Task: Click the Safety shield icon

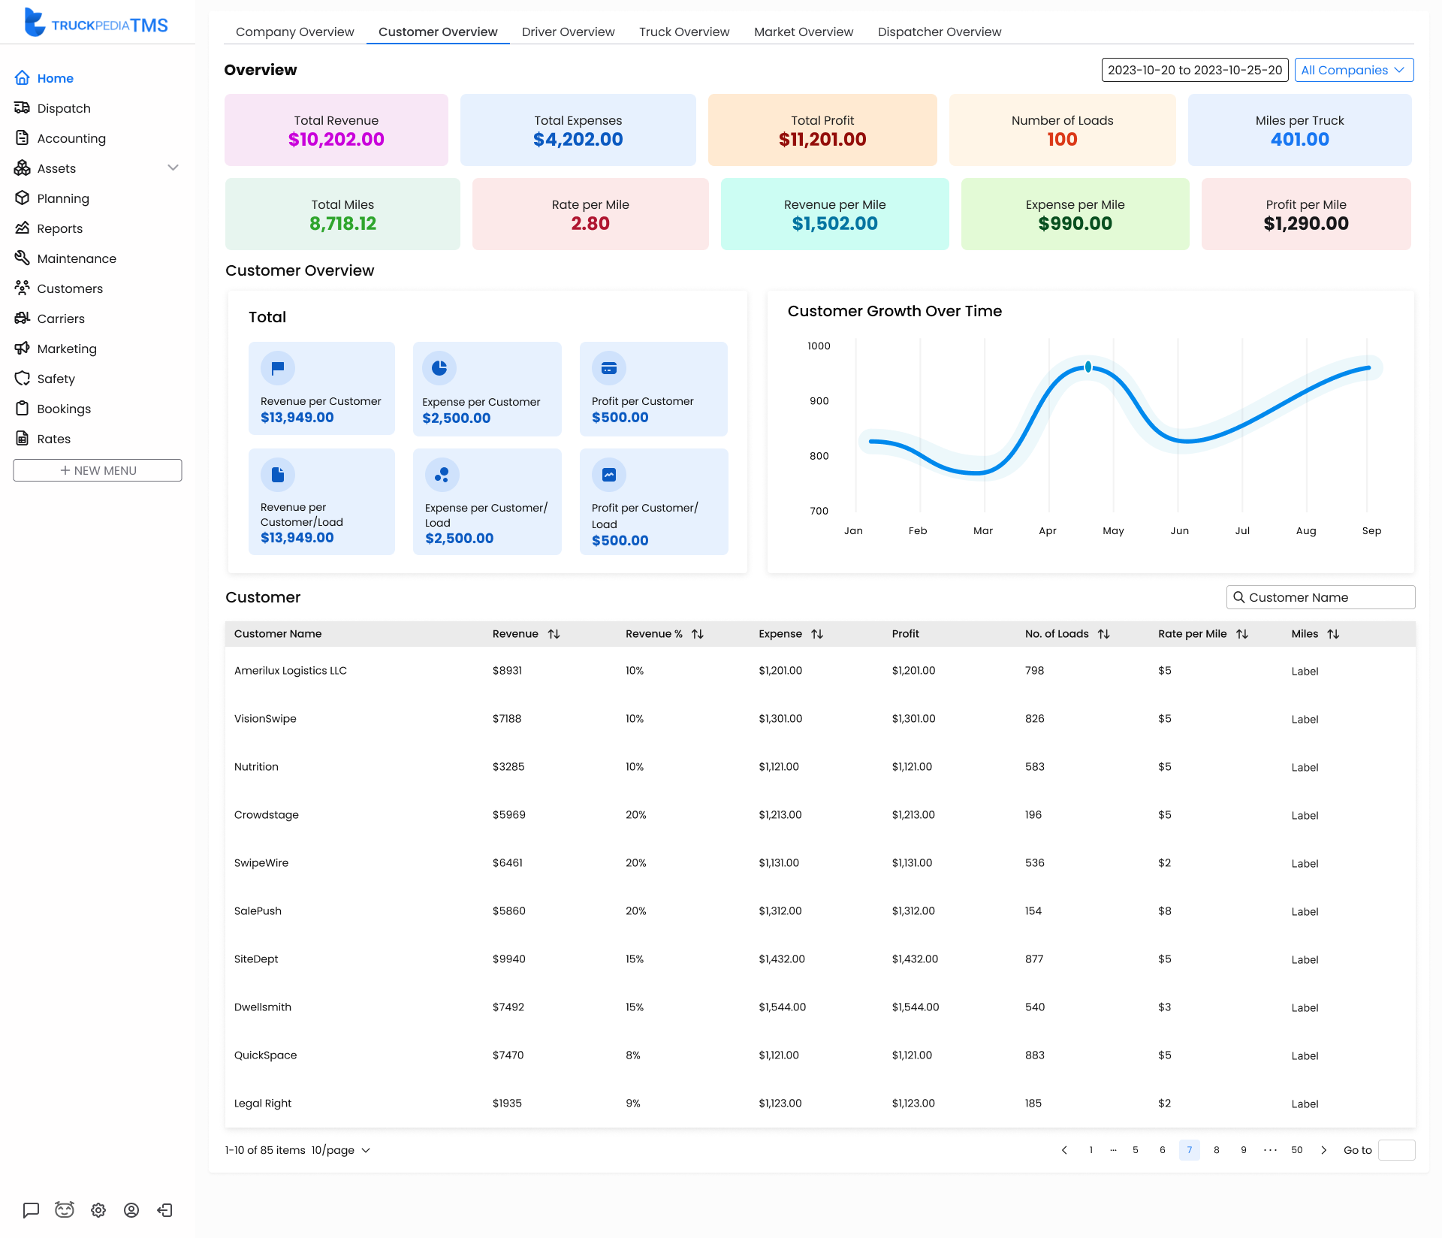Action: click(x=22, y=379)
